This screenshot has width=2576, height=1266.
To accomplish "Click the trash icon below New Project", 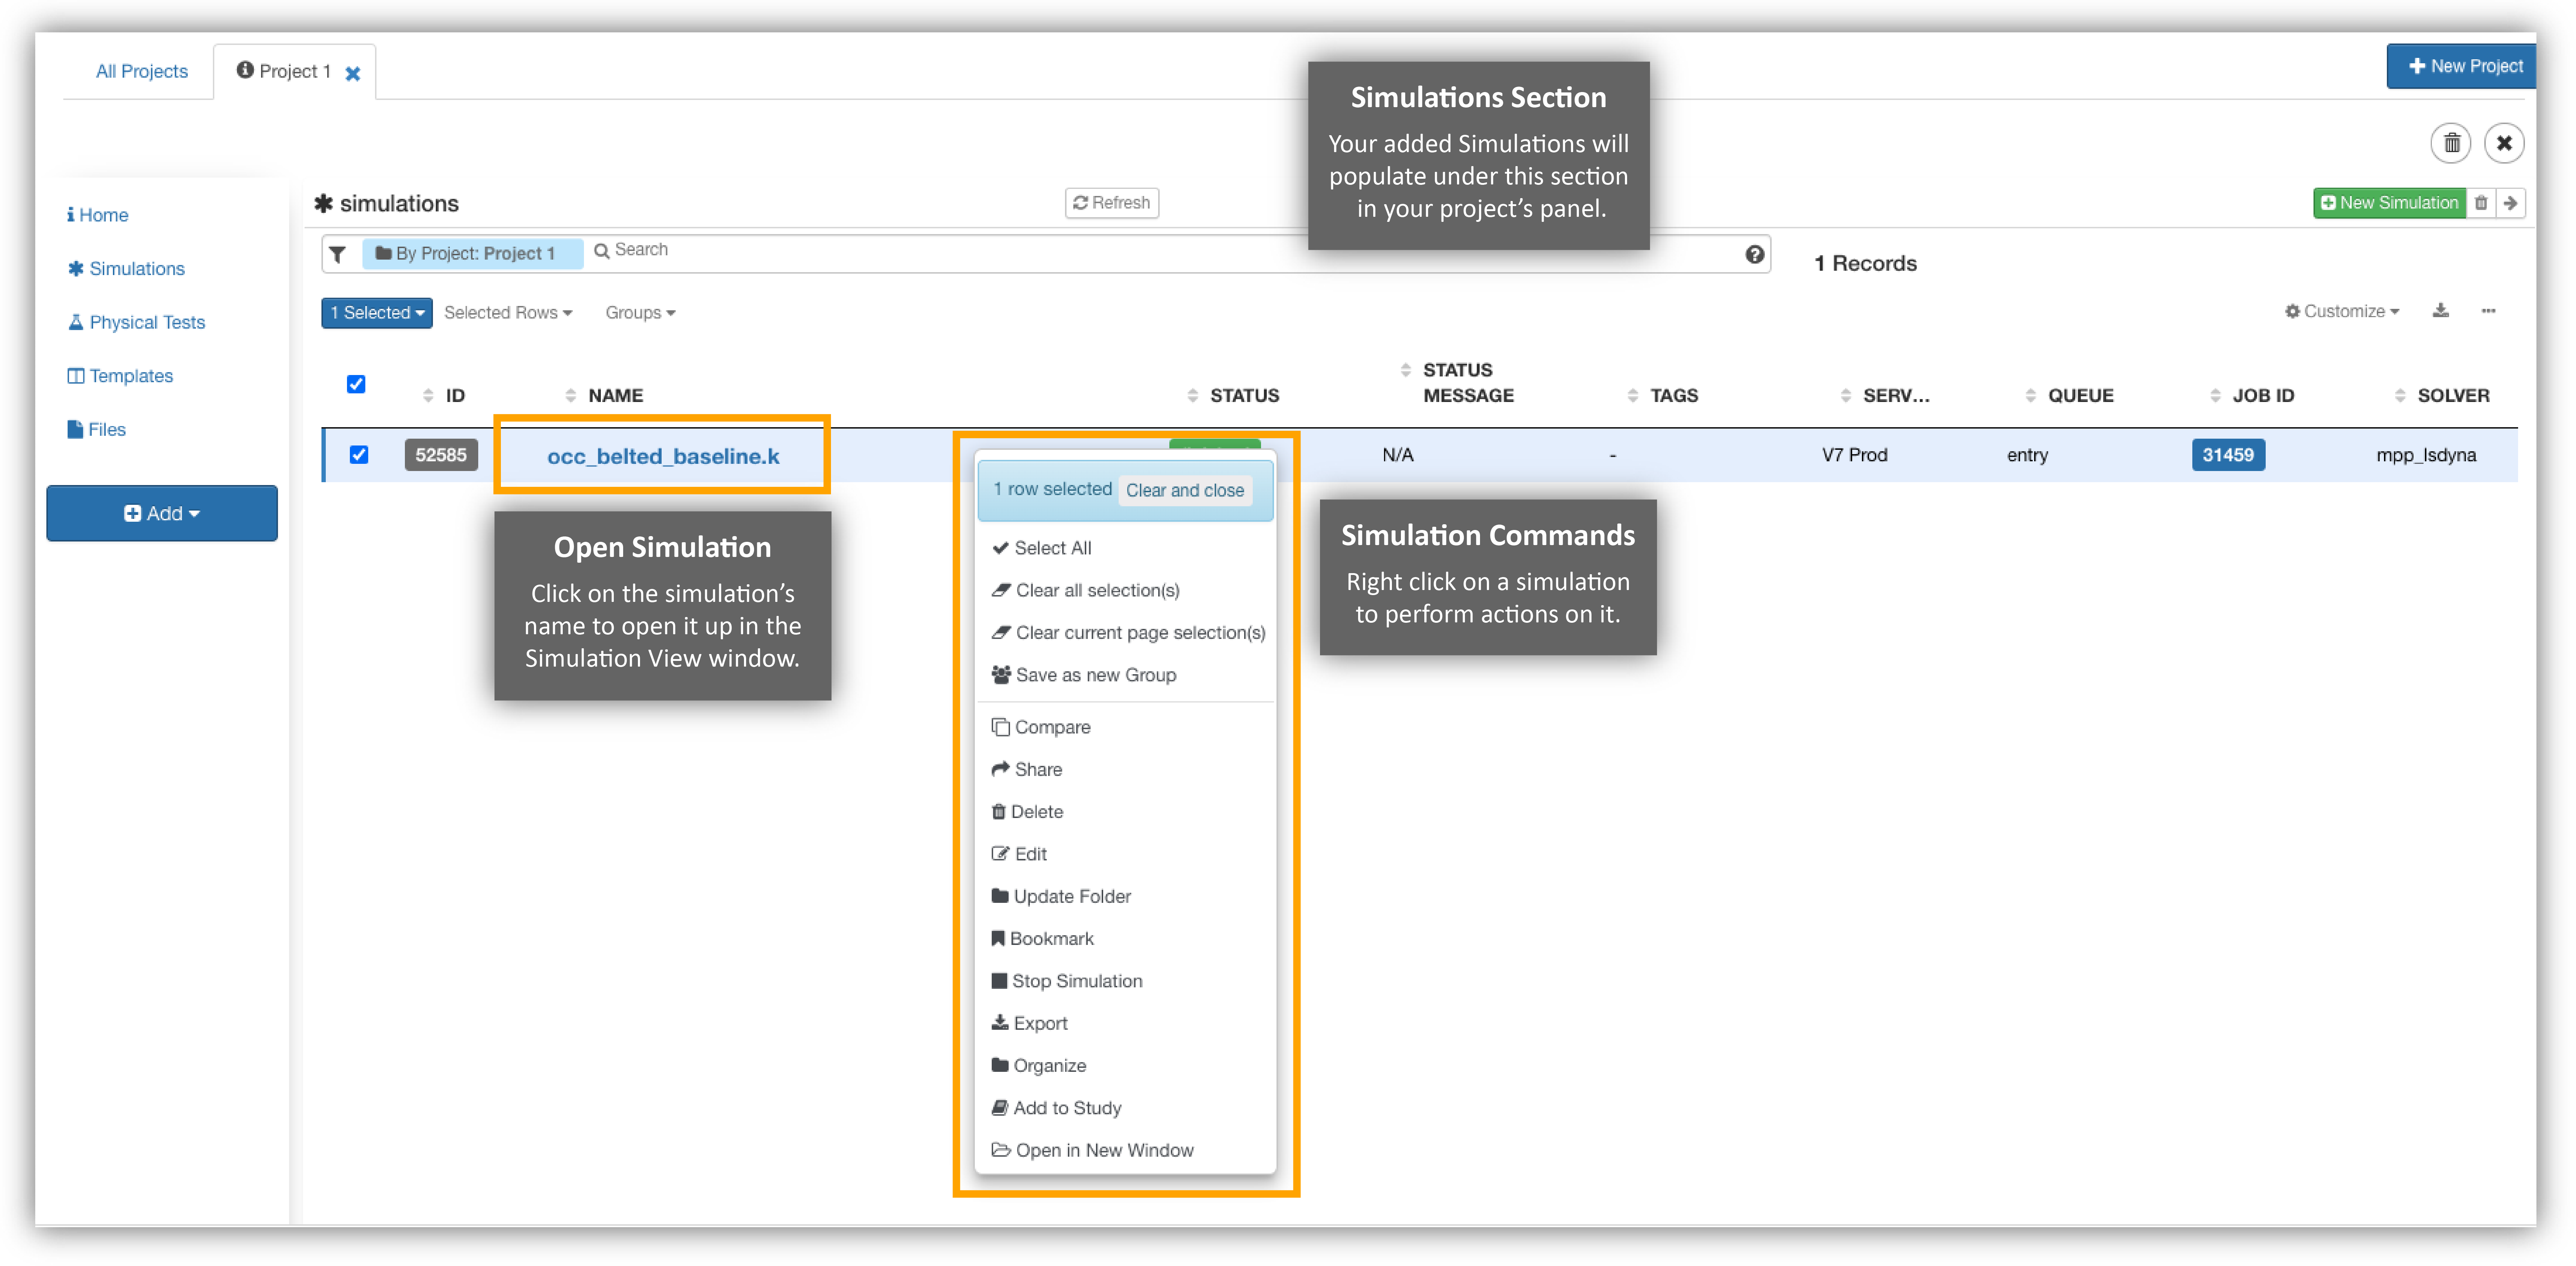I will [x=2450, y=144].
